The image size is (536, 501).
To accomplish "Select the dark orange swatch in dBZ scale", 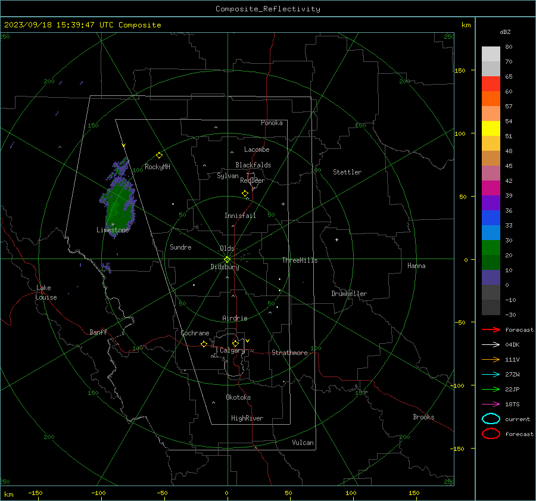I will pos(491,99).
